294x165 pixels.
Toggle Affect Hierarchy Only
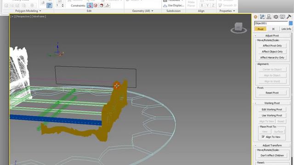point(272,58)
